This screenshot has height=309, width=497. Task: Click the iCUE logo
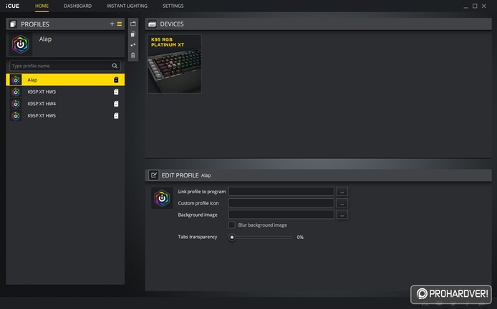[x=12, y=6]
